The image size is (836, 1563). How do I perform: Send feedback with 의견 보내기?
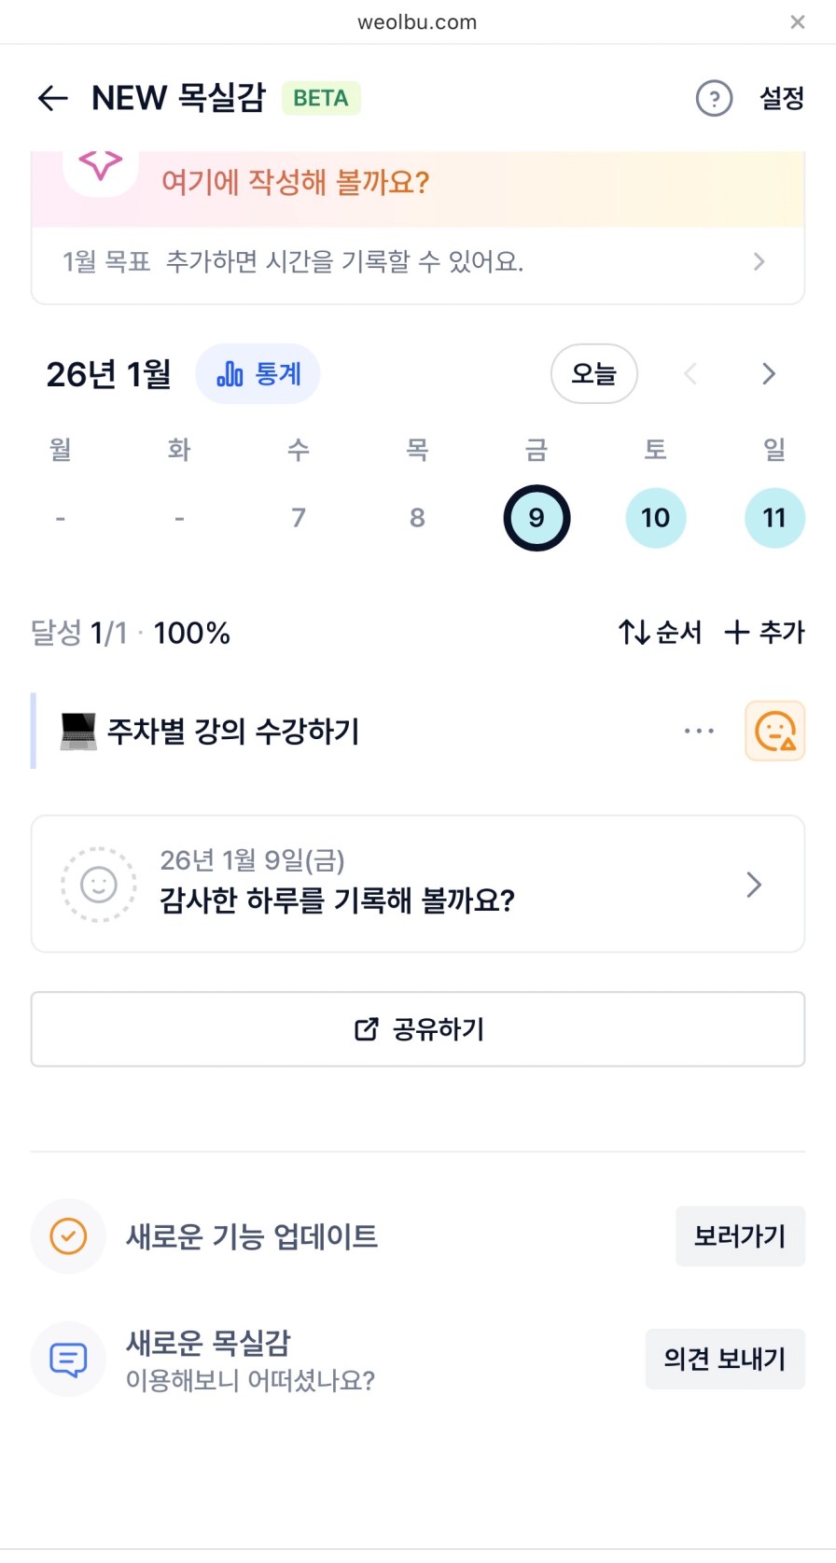pos(724,1359)
